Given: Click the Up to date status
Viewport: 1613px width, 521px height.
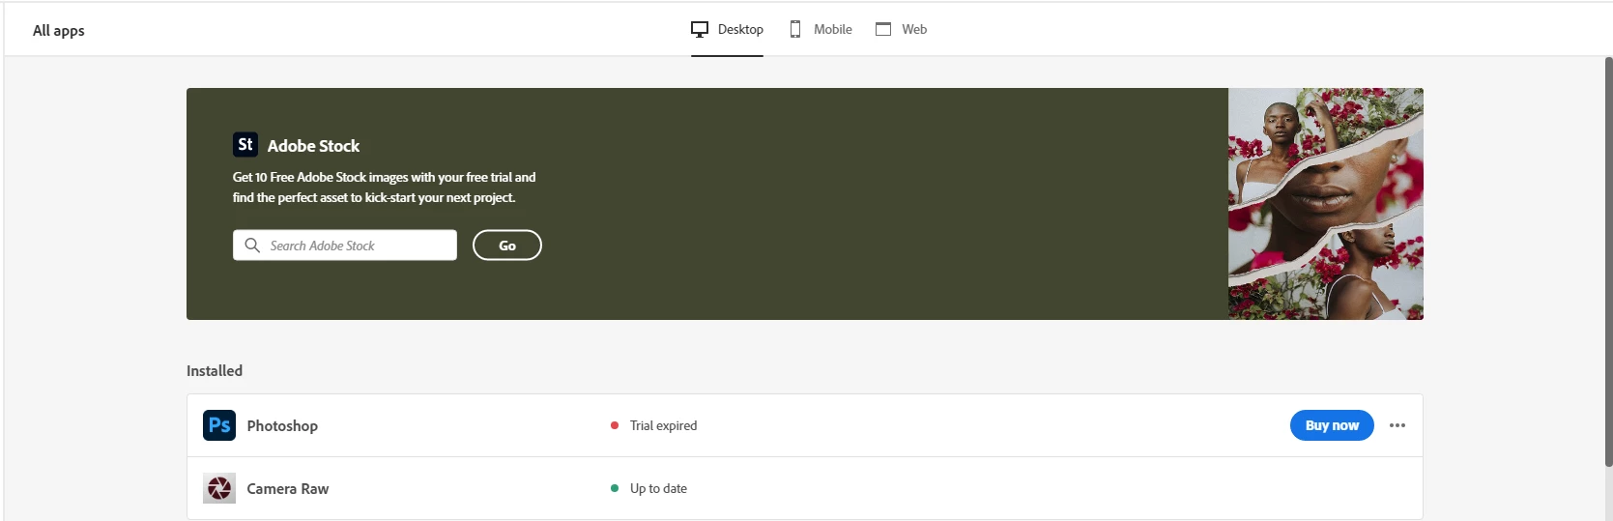Looking at the screenshot, I should coord(658,488).
